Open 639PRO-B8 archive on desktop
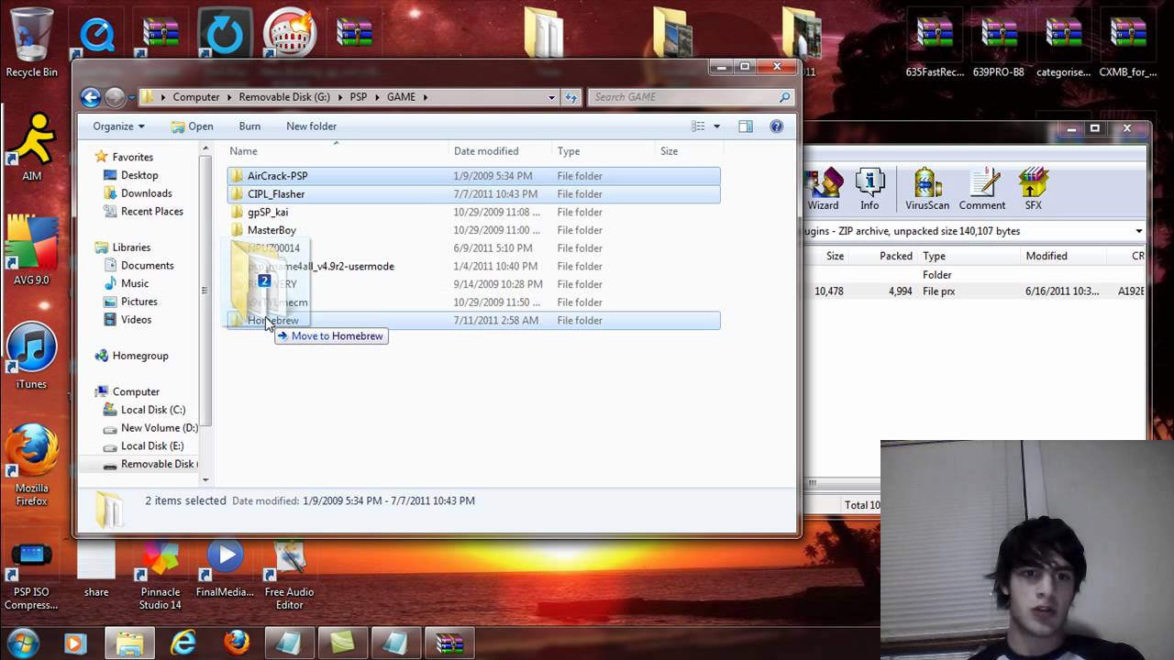The height and width of the screenshot is (660, 1174). (x=999, y=43)
